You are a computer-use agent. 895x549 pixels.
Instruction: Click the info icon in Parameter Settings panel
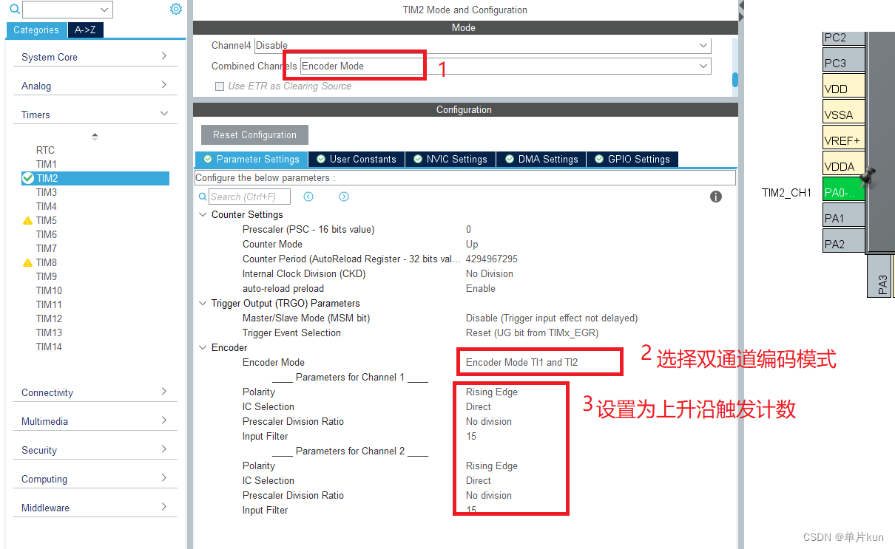click(x=715, y=196)
